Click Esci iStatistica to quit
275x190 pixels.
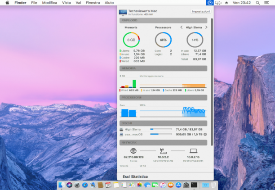click(135, 176)
